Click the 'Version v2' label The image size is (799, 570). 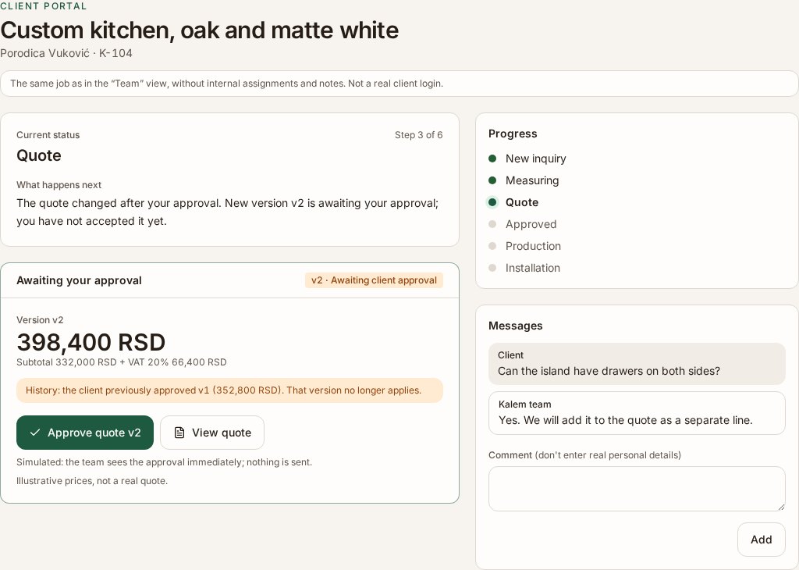pyautogui.click(x=40, y=320)
